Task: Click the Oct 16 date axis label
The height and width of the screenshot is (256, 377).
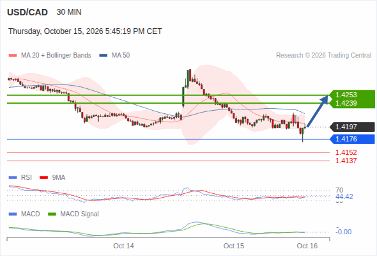Action: pyautogui.click(x=307, y=246)
